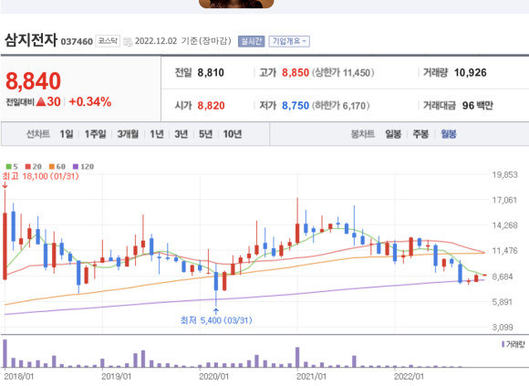Screen dimensions: 529x386
Task: Select the 1주일 line chart period
Action: pyautogui.click(x=95, y=134)
